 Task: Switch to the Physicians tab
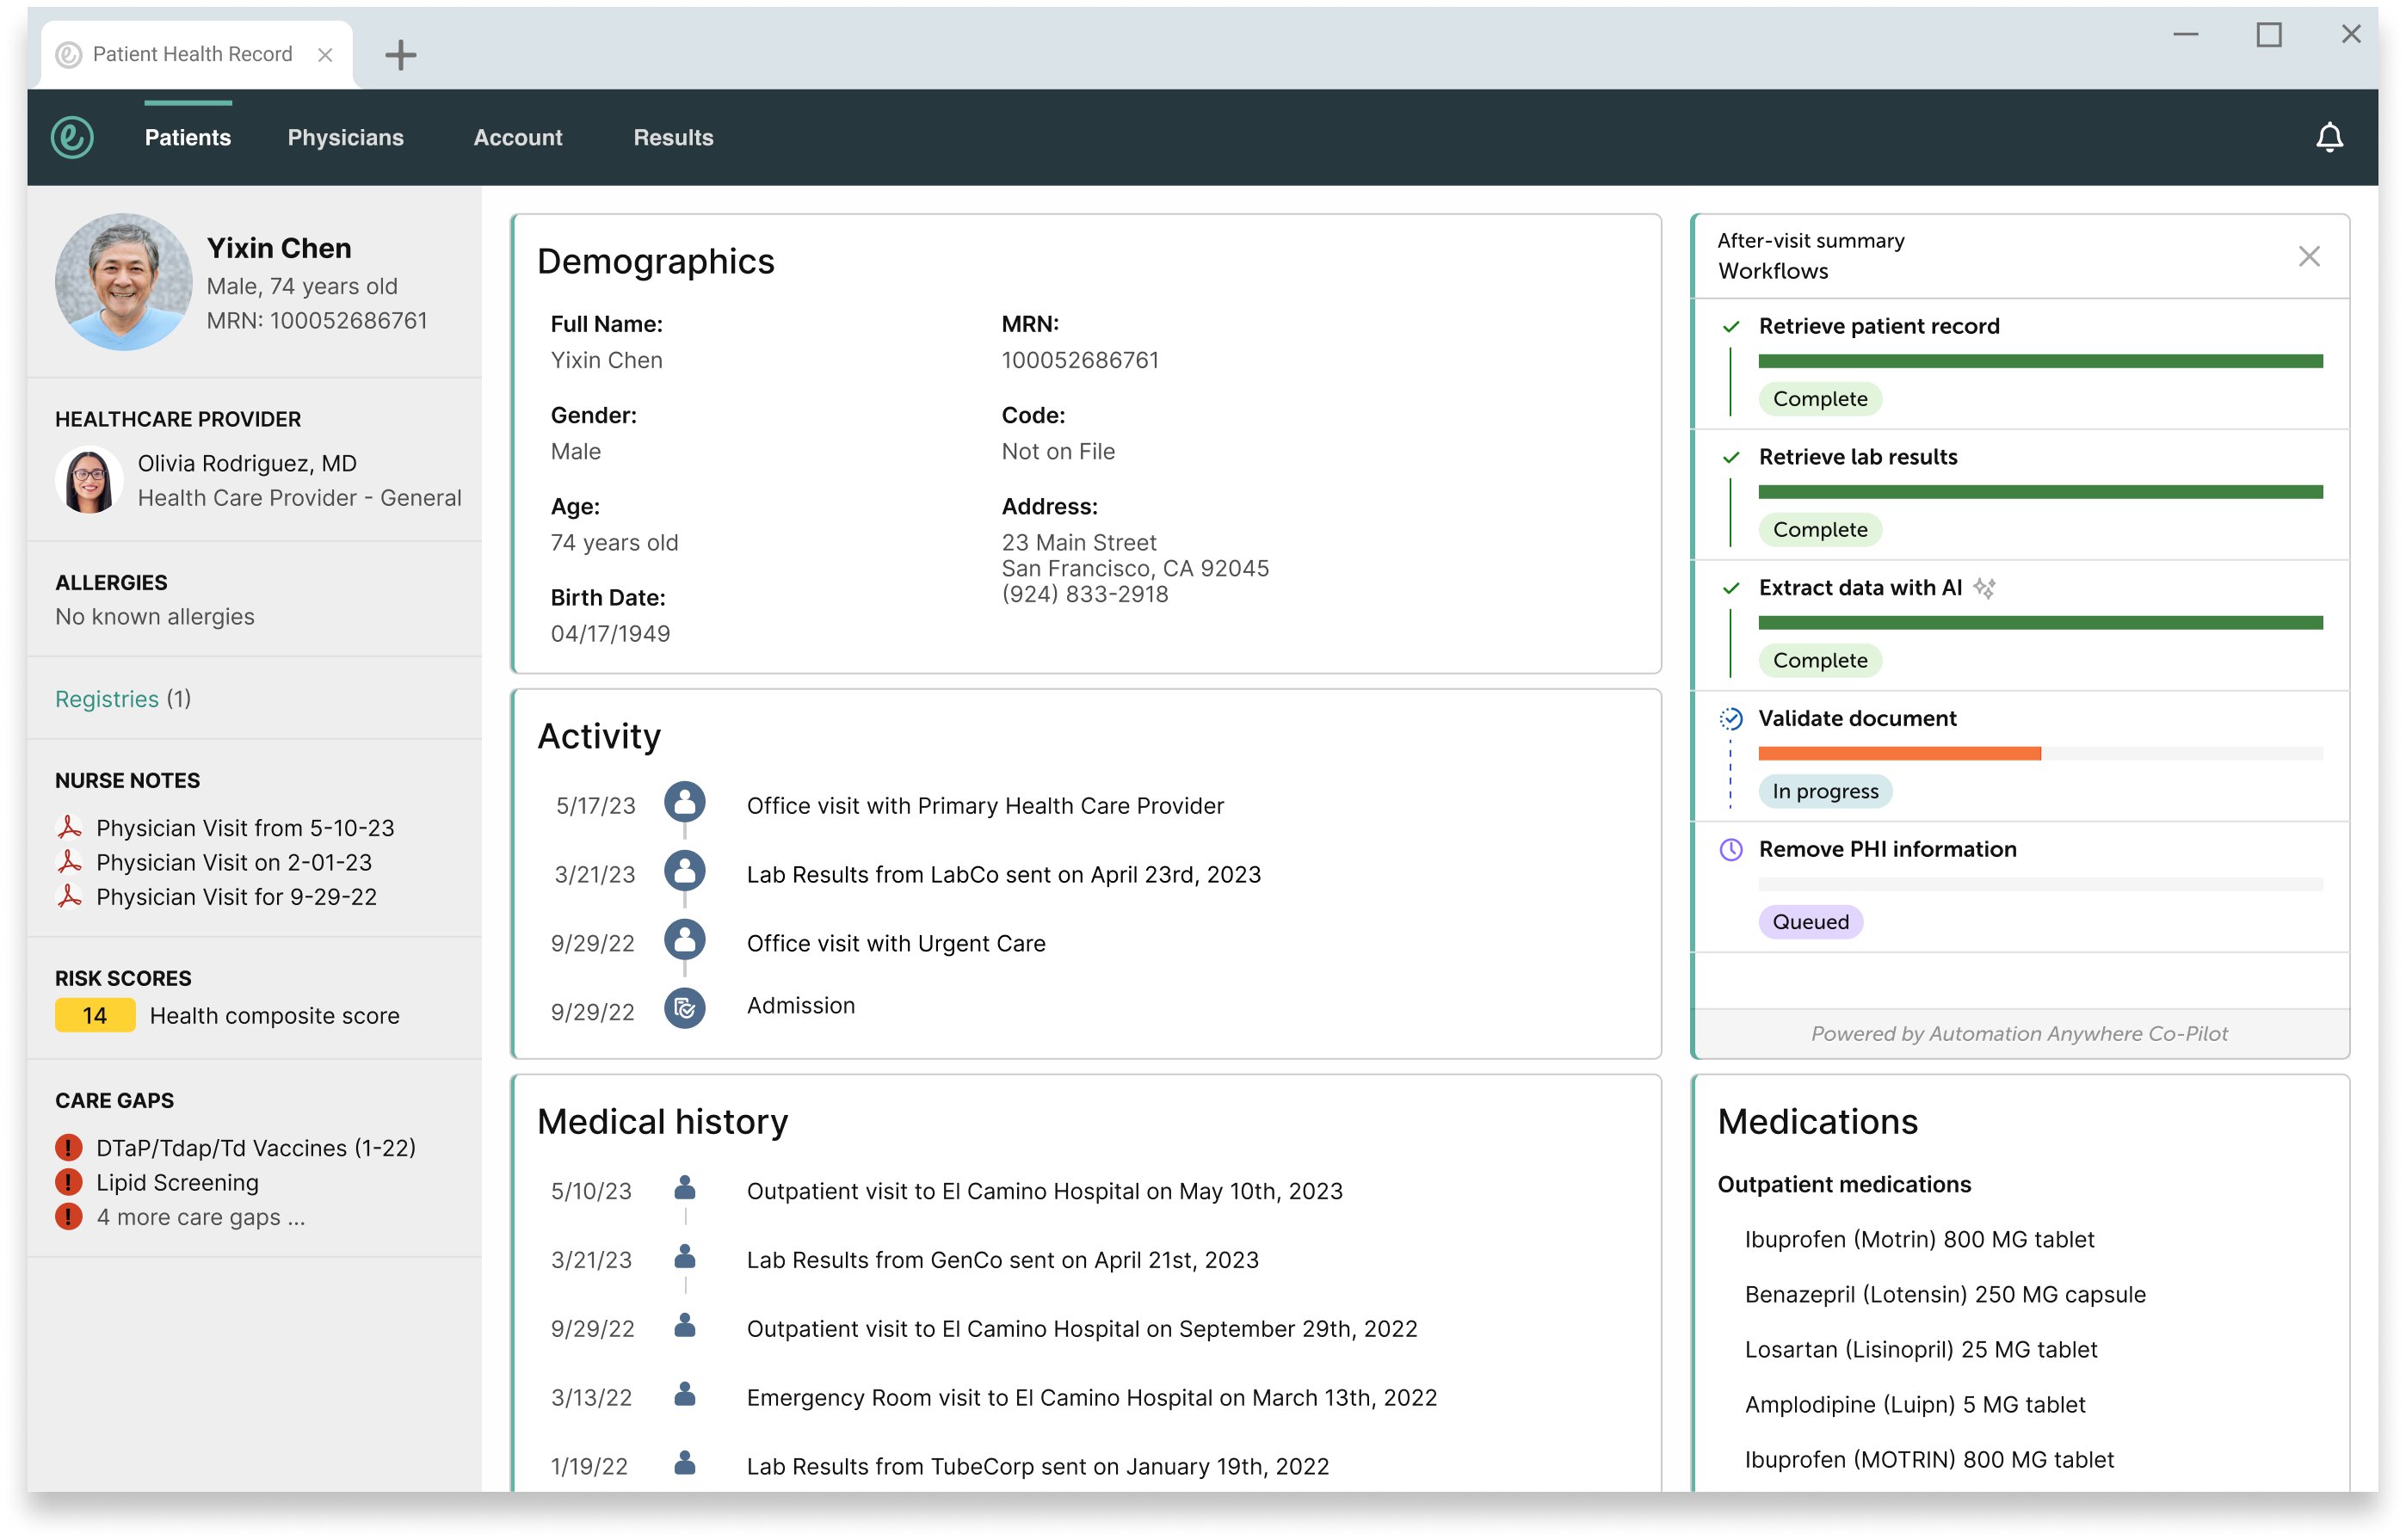(345, 137)
